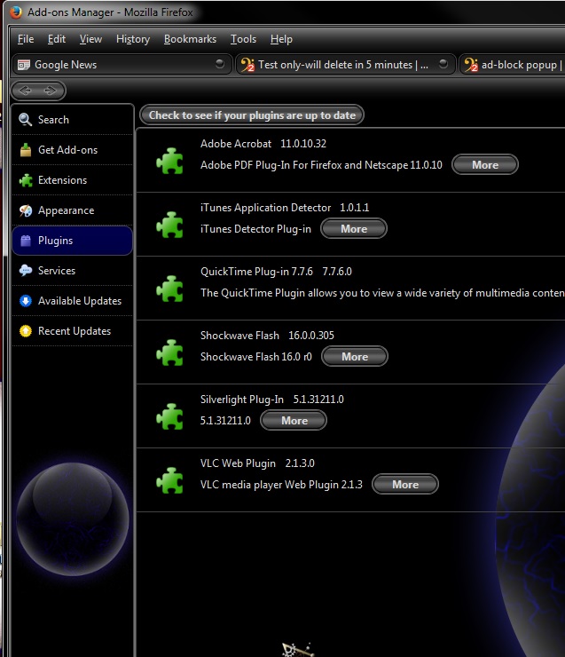Viewport: 565px width, 657px height.
Task: Click the Shockwave Flash 16.0.0.305 title
Action: 267,336
